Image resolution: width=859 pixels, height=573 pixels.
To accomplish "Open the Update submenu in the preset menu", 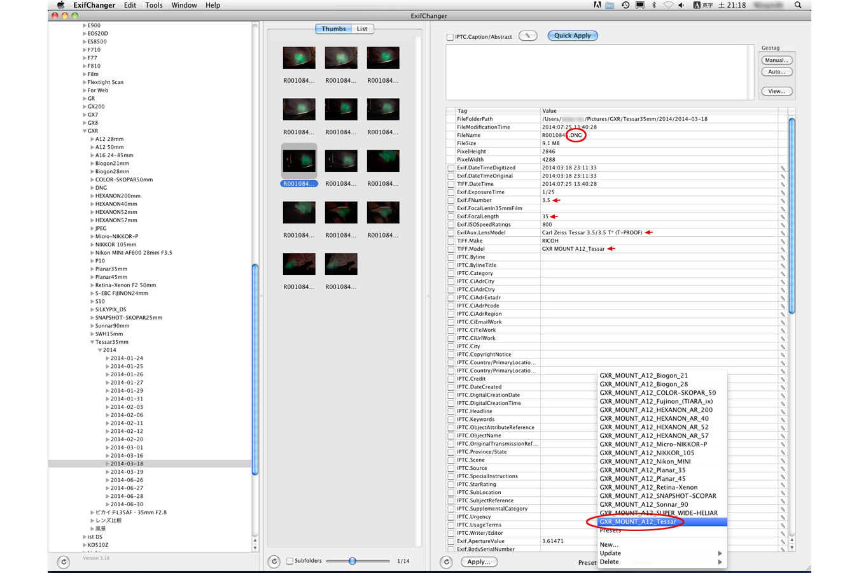I will click(x=662, y=553).
